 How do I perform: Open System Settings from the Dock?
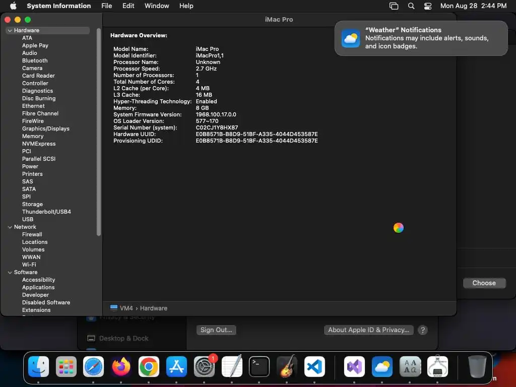[204, 366]
